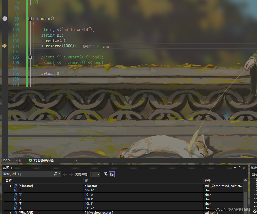Click the auto-hide pin of Watch 1 panel

tap(240, 168)
